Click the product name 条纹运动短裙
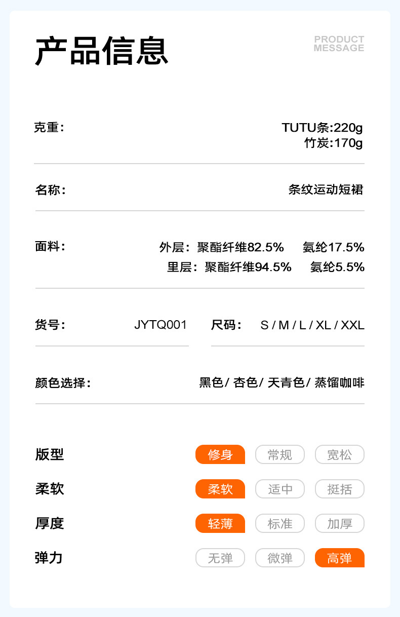The height and width of the screenshot is (617, 400). (326, 190)
